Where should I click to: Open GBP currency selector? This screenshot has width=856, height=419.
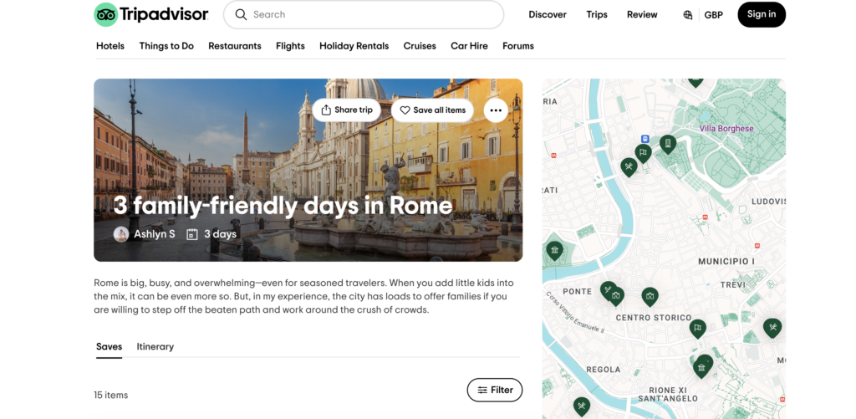[713, 15]
